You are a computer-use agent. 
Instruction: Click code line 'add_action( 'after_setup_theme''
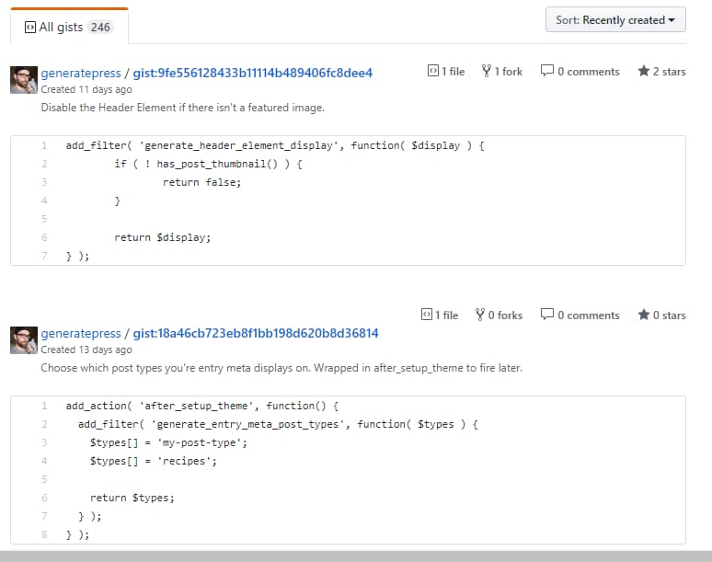pos(202,406)
